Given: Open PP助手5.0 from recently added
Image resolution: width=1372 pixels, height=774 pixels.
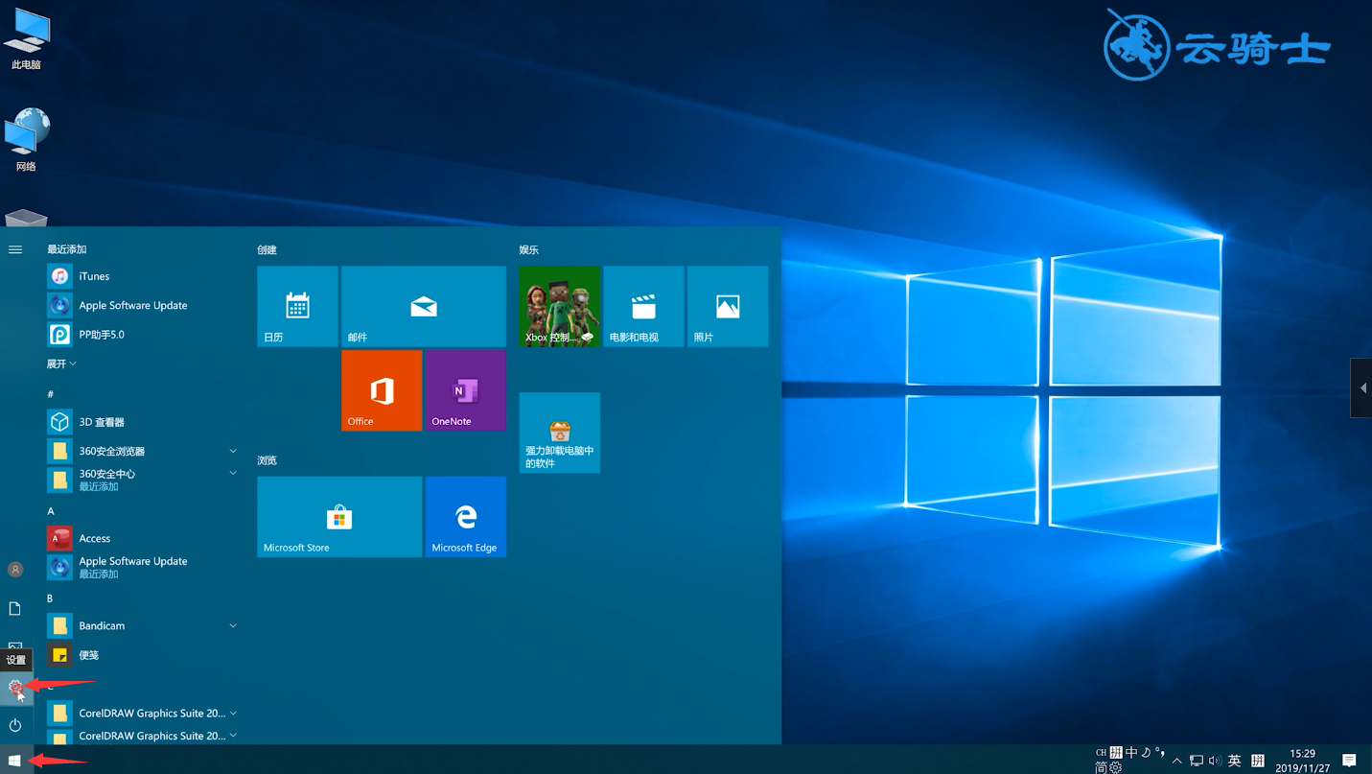Looking at the screenshot, I should pyautogui.click(x=142, y=335).
